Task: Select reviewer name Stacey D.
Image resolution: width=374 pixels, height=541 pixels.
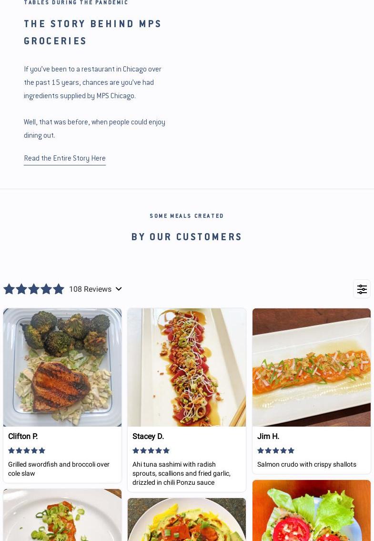Action: 148,436
